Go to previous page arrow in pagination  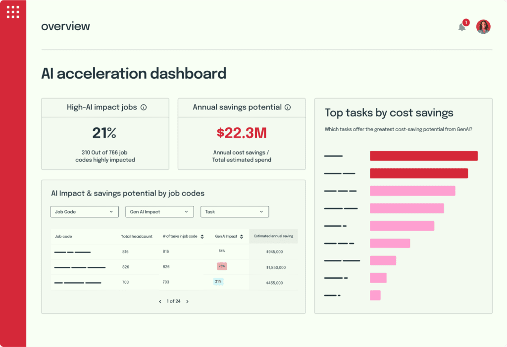[160, 301]
